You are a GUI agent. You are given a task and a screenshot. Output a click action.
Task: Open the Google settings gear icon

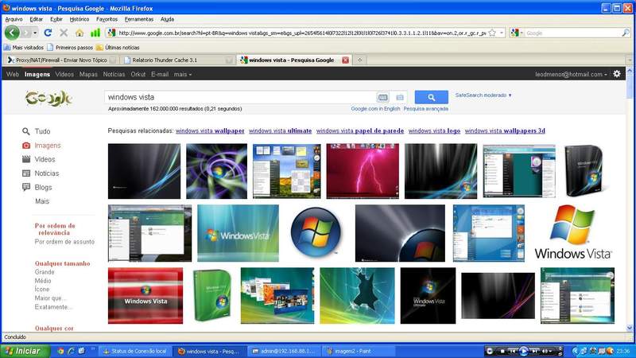(x=617, y=74)
